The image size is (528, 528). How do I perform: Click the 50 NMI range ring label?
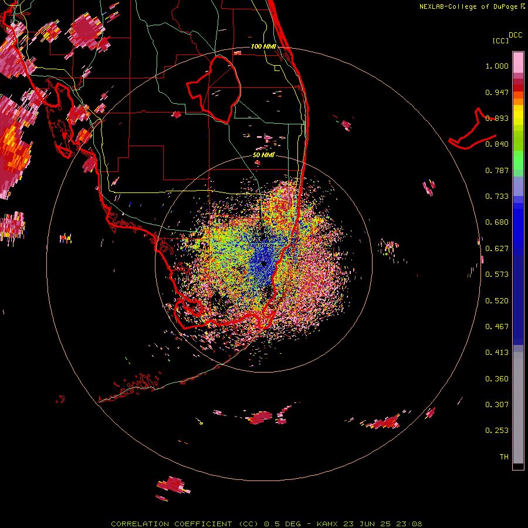click(263, 155)
